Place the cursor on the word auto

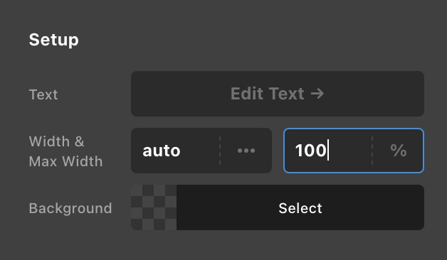[x=162, y=151]
